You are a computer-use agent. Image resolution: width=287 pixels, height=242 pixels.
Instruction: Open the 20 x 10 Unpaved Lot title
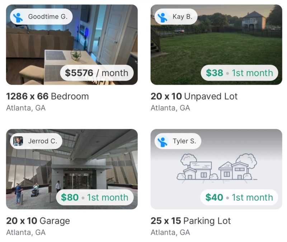(194, 96)
